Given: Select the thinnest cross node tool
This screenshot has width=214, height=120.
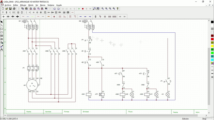Looking at the screenshot, I should pos(4,17).
